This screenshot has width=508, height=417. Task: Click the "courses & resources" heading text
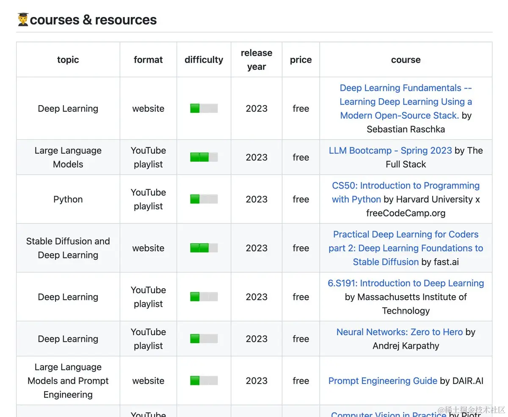click(93, 20)
